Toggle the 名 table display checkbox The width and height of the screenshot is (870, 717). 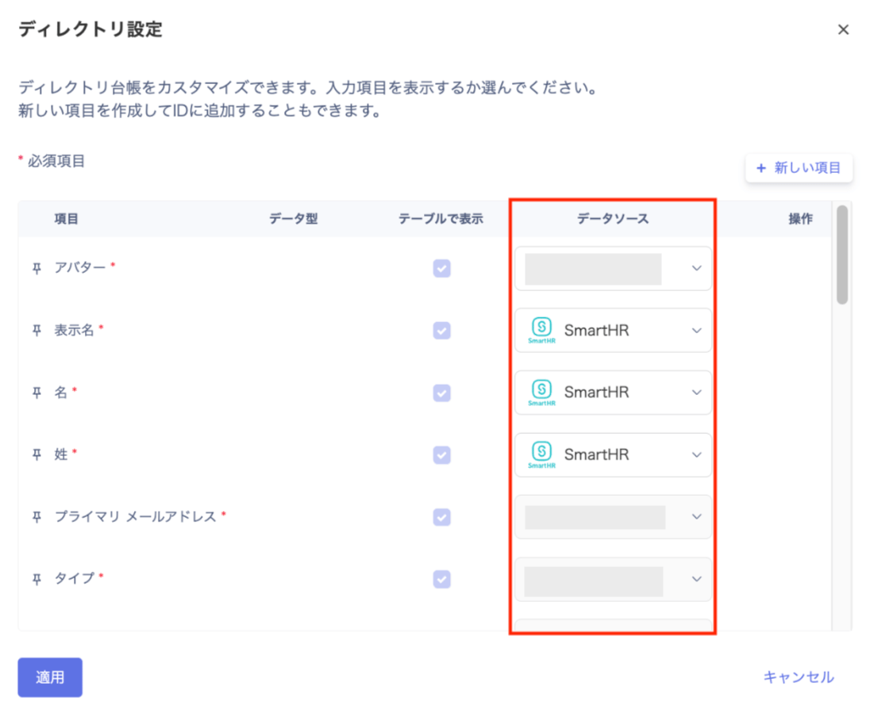[441, 393]
